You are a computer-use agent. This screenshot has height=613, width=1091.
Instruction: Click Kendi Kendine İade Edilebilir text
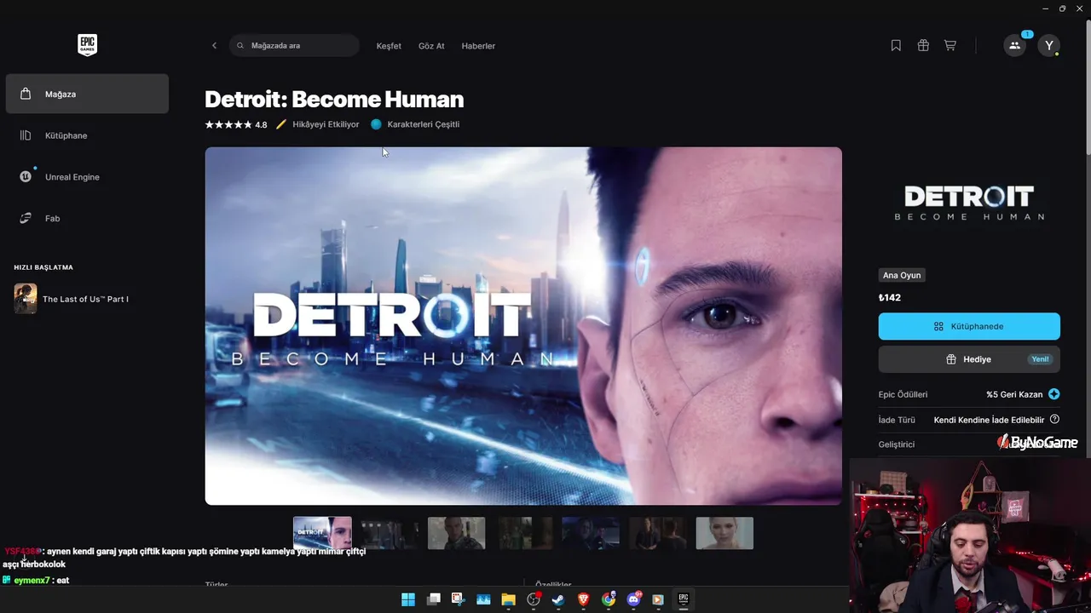tap(989, 420)
